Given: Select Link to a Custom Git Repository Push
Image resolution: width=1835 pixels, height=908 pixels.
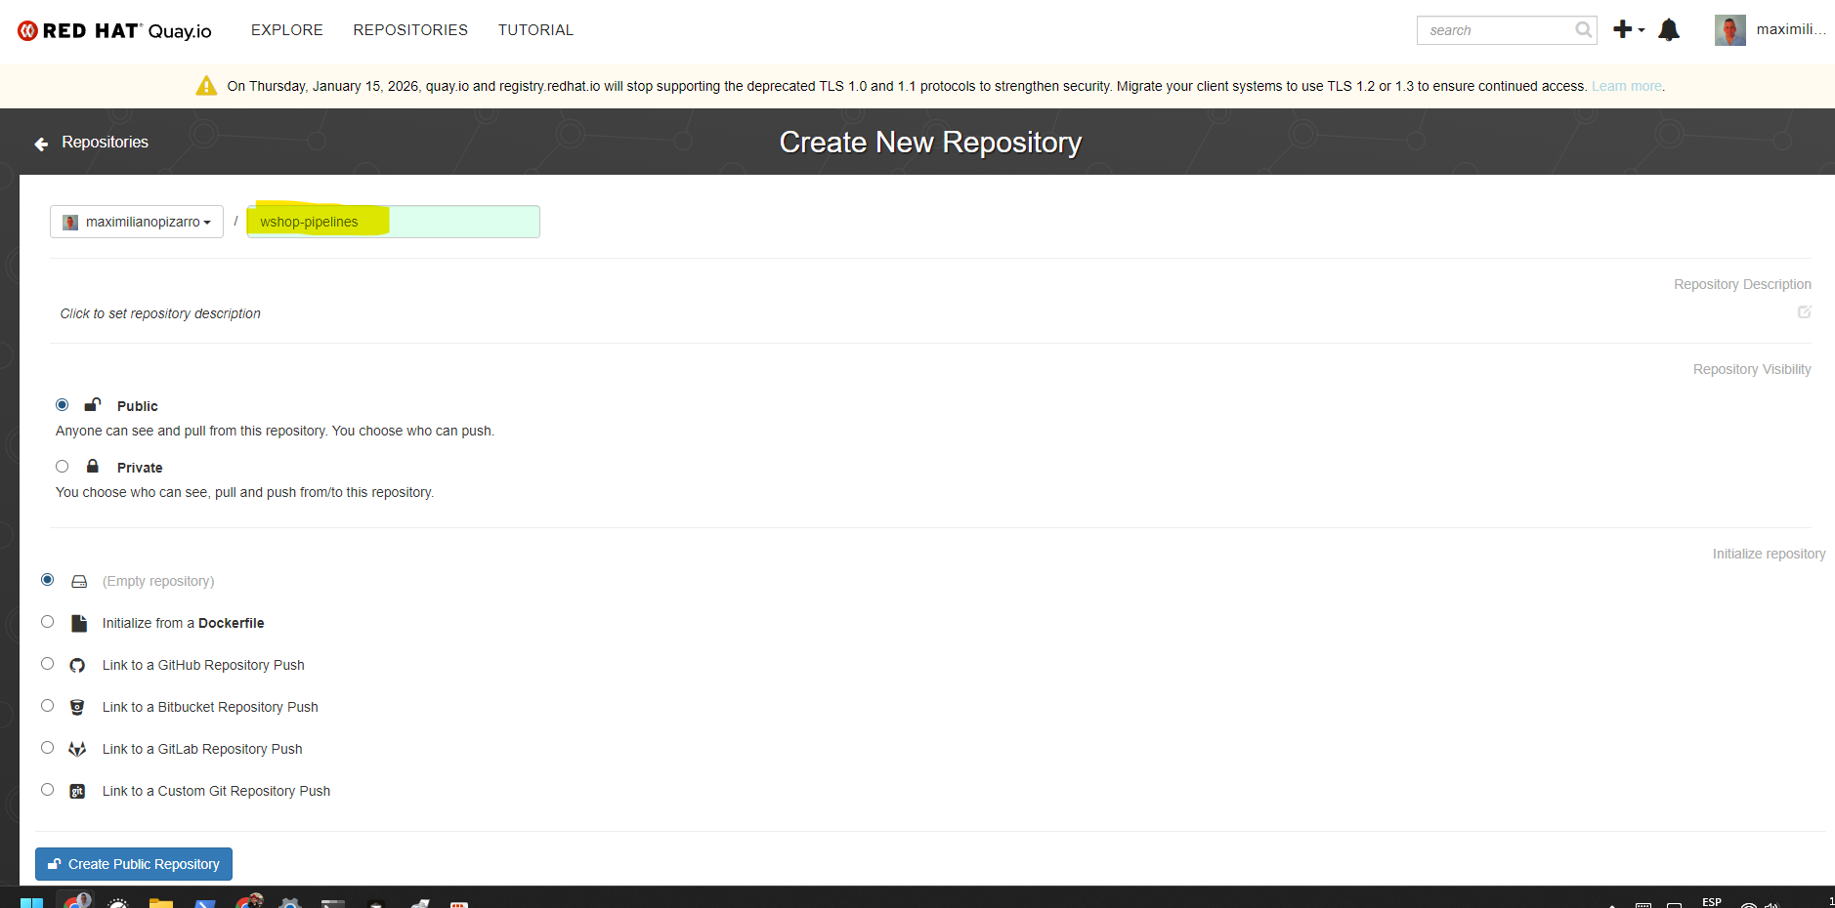Looking at the screenshot, I should (x=47, y=789).
